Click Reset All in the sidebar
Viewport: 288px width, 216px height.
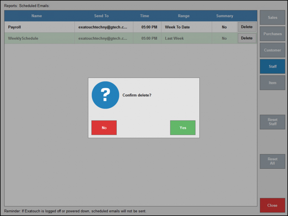click(x=272, y=162)
